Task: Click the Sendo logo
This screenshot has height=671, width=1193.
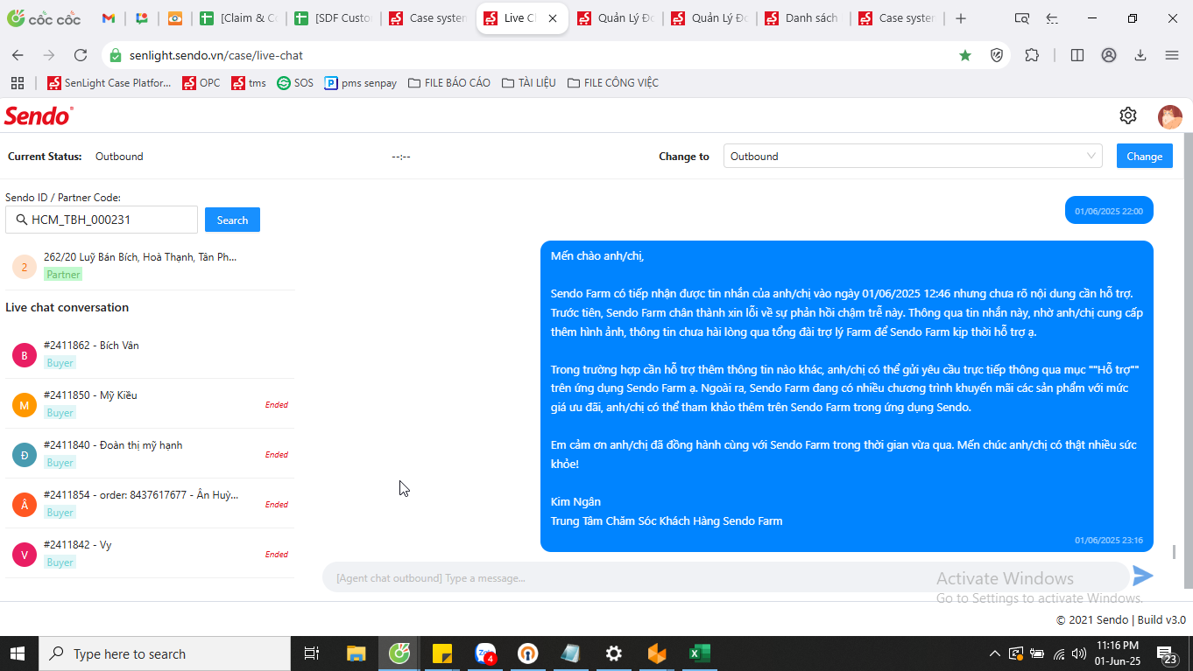Action: coord(39,115)
